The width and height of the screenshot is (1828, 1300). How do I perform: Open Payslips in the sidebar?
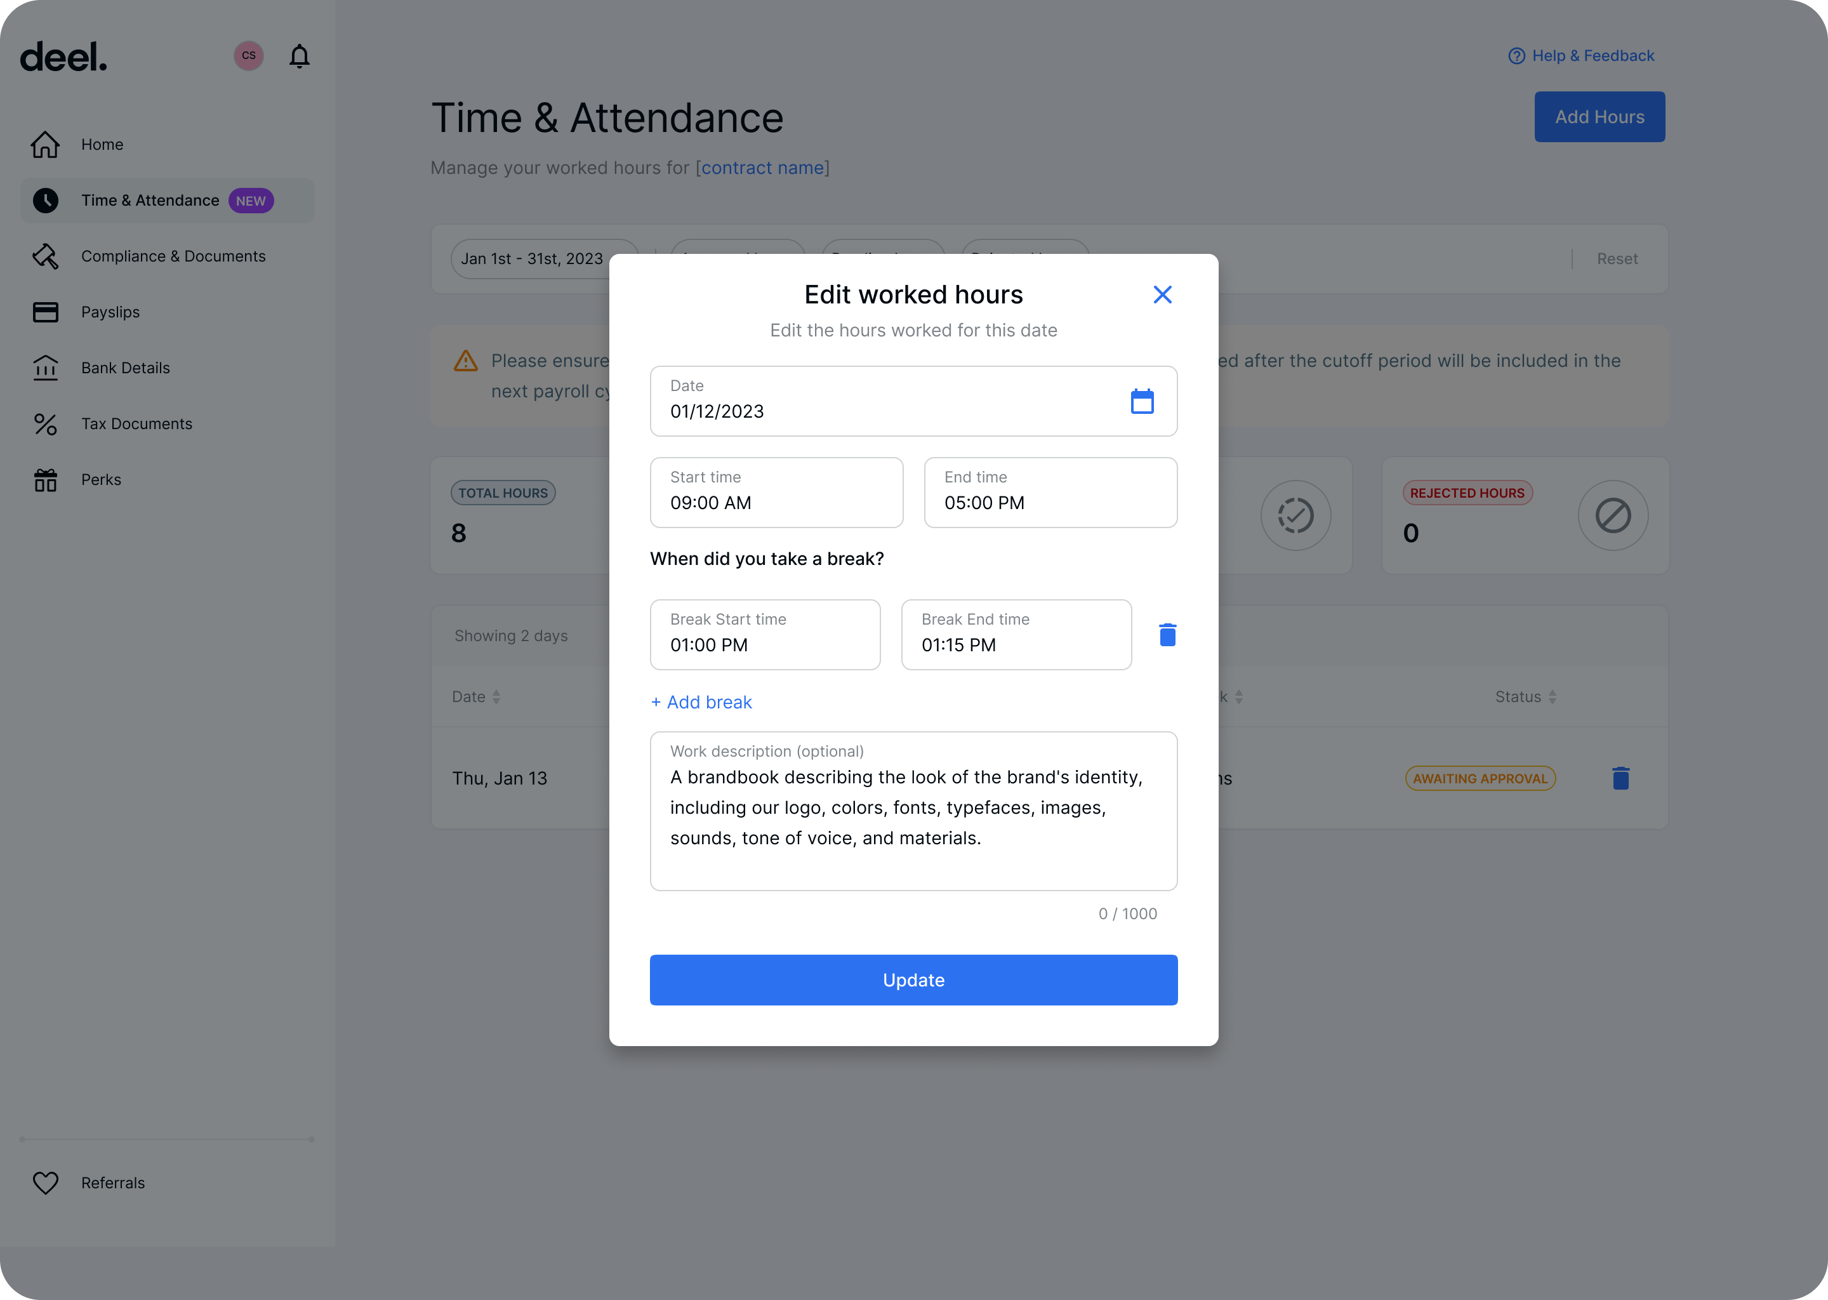168,312
